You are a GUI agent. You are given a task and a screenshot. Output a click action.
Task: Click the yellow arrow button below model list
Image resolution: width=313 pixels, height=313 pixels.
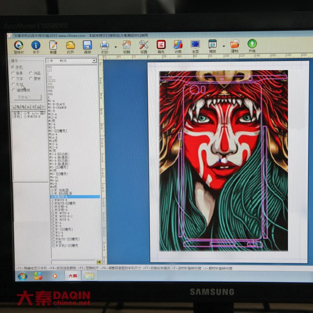(x=99, y=262)
